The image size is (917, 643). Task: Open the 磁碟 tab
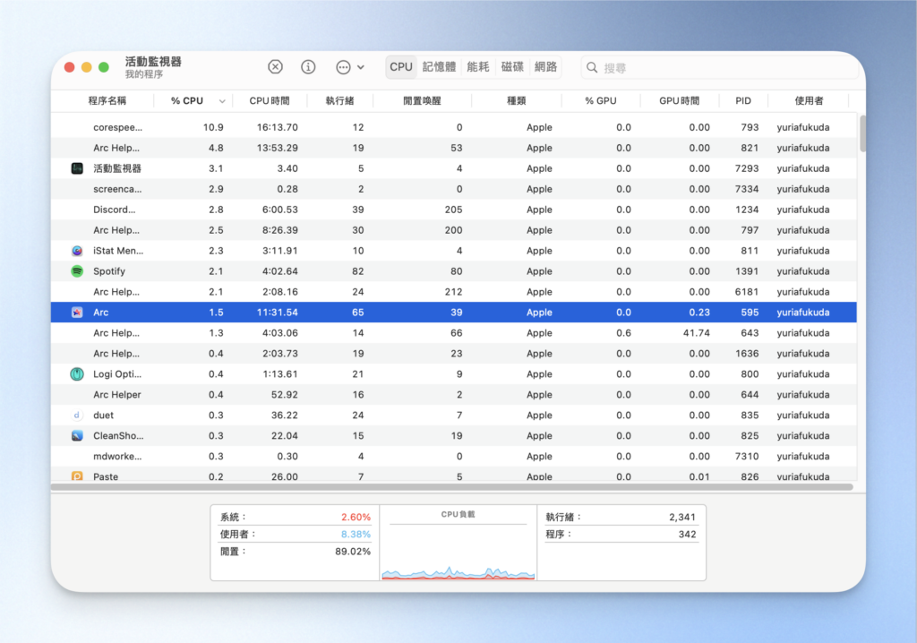512,66
